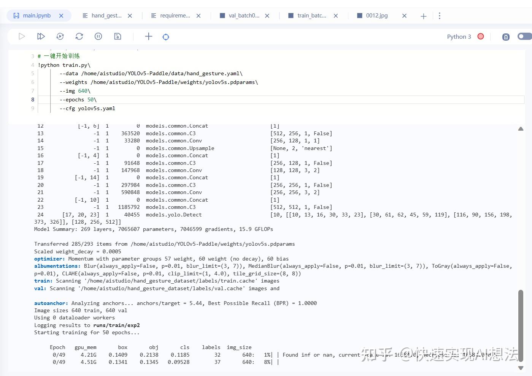532x376 pixels.
Task: Open a new tab with the plus button
Action: [423, 16]
